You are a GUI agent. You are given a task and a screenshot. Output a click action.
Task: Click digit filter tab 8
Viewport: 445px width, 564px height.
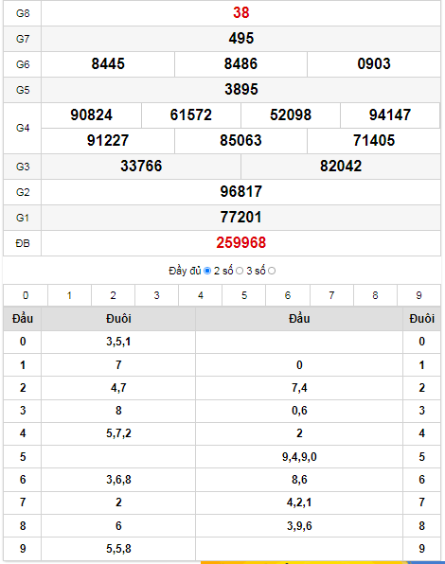point(375,295)
